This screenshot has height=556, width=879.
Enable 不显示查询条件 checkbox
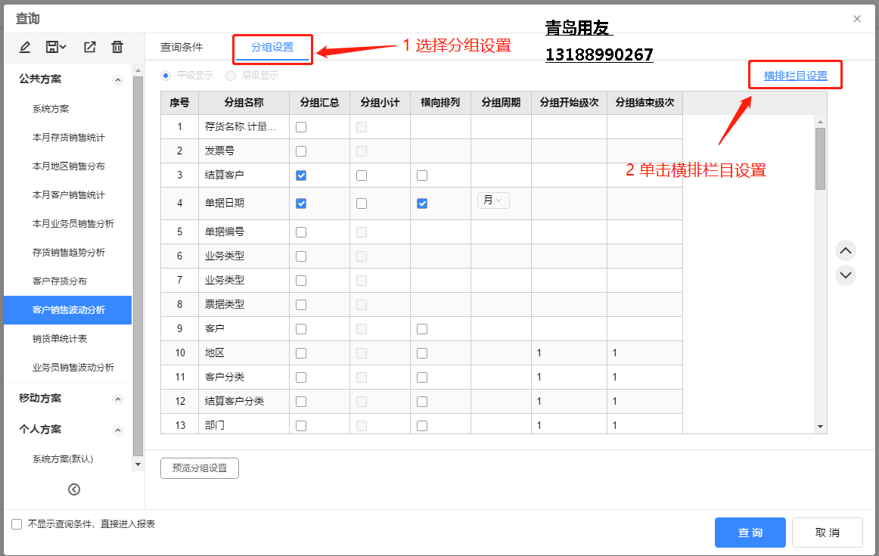pyautogui.click(x=17, y=524)
